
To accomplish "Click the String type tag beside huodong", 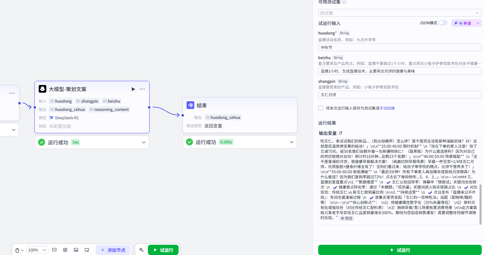I will click(344, 33).
